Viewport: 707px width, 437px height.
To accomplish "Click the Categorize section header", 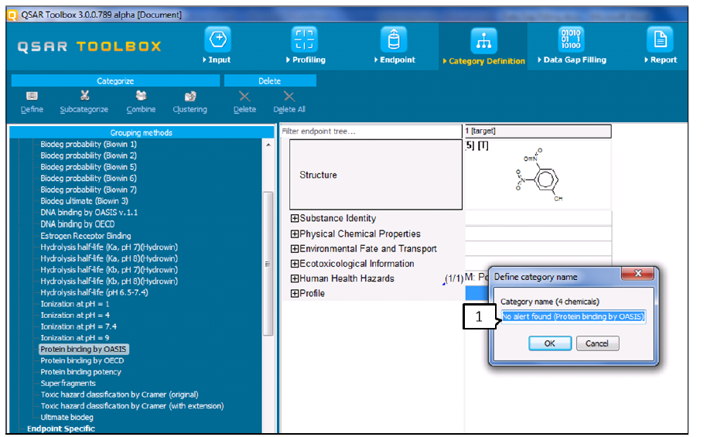I will coord(115,80).
